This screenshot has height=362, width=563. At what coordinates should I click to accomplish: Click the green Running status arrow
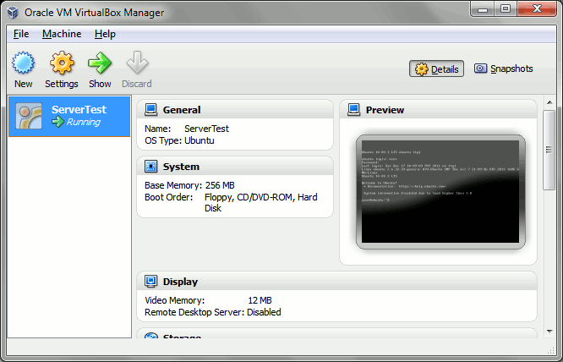pos(57,122)
